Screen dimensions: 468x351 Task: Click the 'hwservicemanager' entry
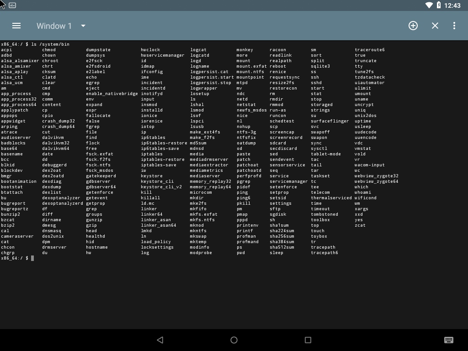163,55
